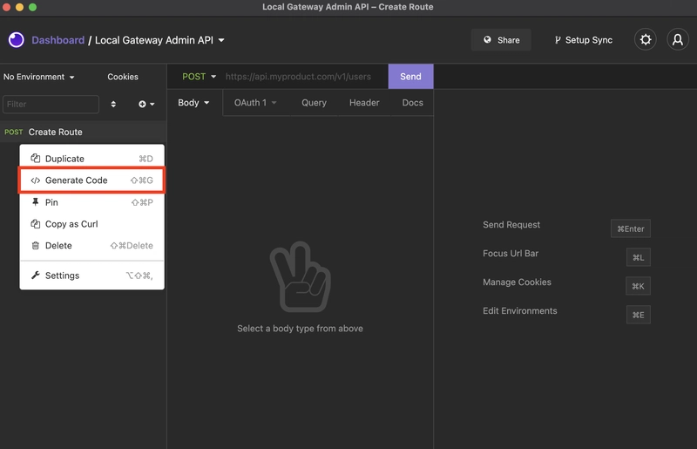Open the user account icon
The image size is (697, 449).
pos(678,40)
